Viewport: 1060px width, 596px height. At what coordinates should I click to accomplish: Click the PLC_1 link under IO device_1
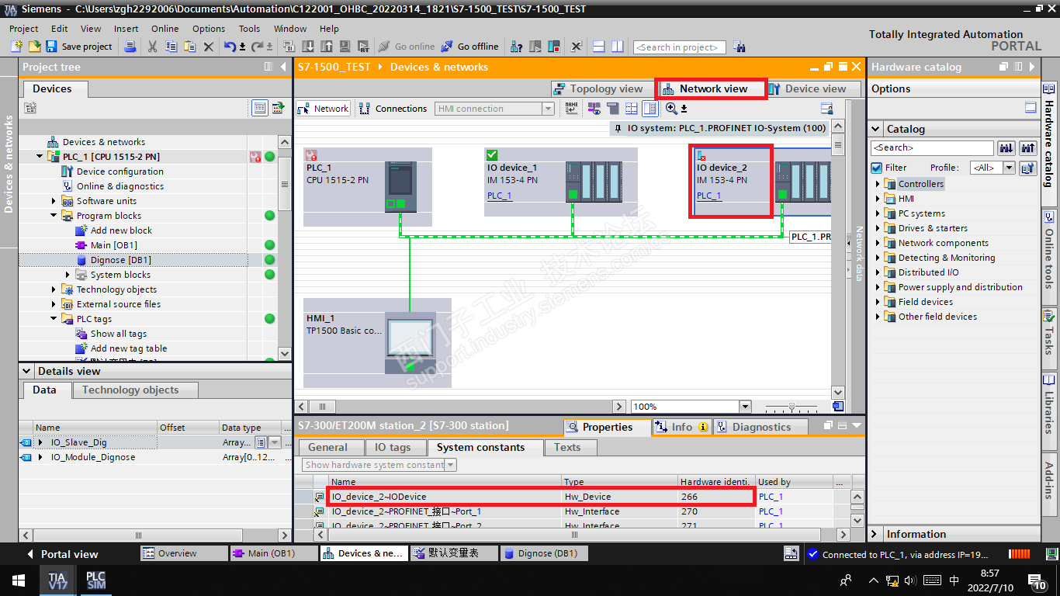[499, 196]
